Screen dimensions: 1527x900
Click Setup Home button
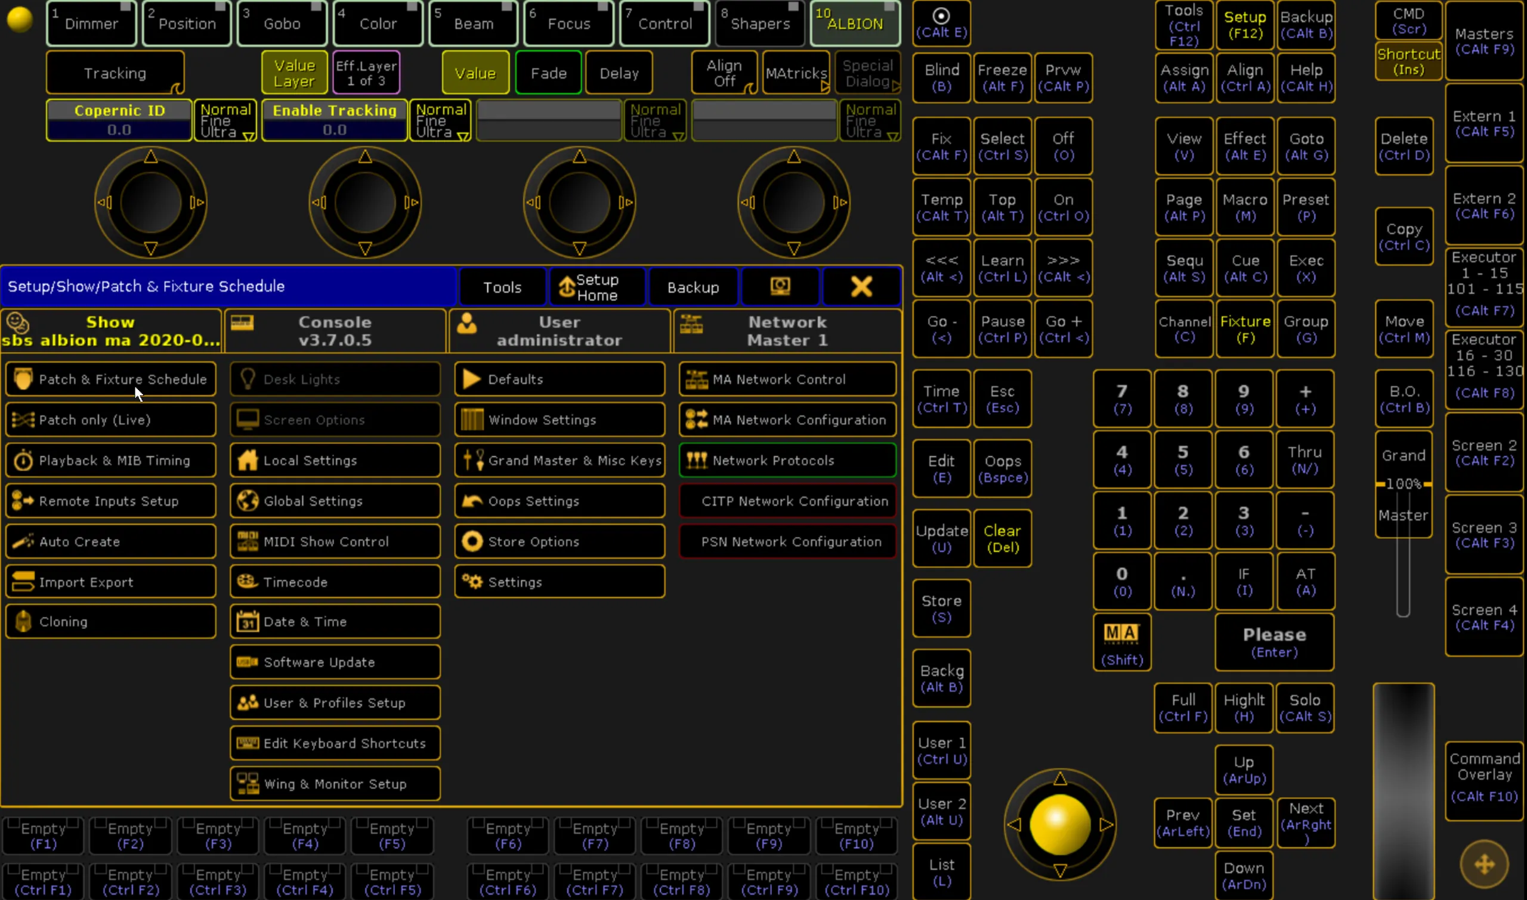(596, 287)
